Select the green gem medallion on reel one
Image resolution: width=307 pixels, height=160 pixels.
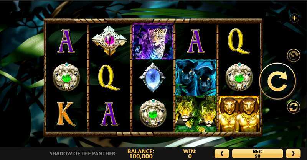click(x=66, y=77)
